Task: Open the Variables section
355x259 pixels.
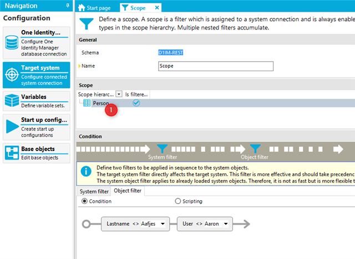Action: (37, 101)
